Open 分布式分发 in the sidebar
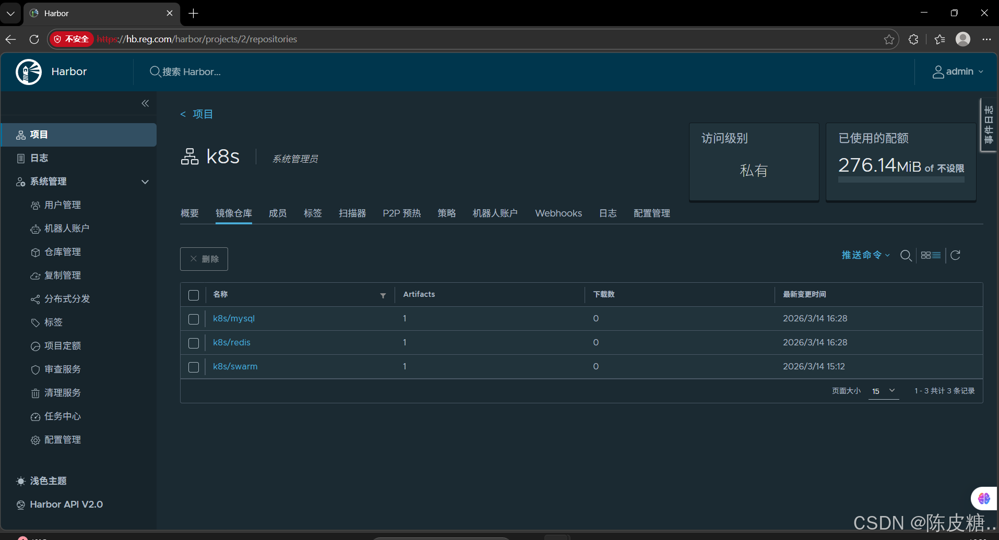 coord(67,299)
